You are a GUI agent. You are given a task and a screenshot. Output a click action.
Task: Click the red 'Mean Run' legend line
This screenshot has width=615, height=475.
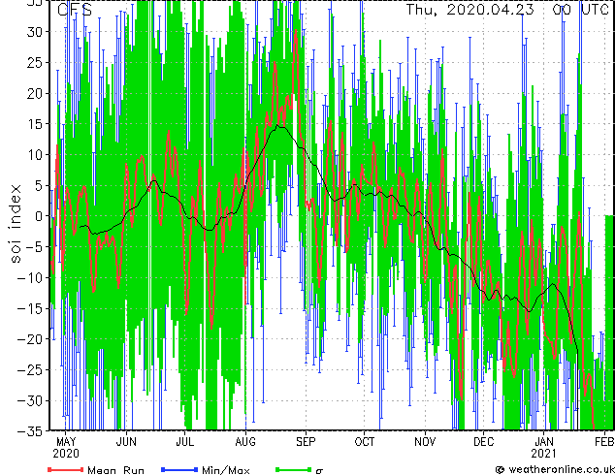point(66,469)
